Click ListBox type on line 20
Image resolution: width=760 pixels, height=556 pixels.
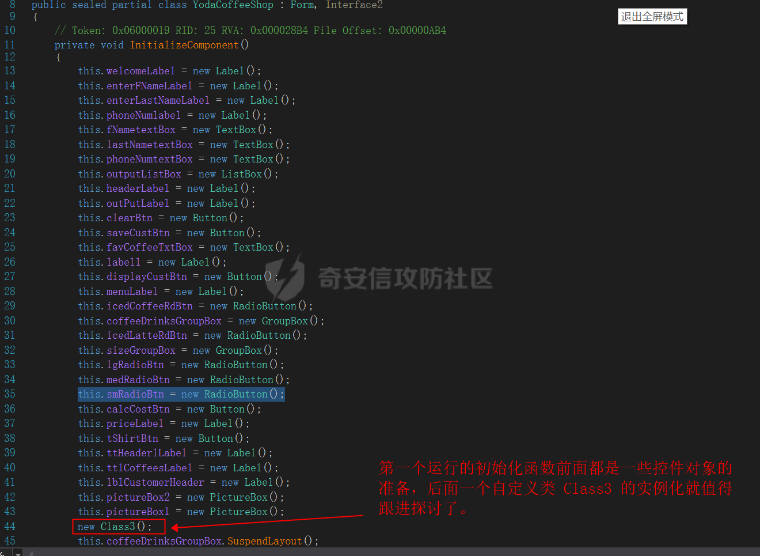coord(242,174)
